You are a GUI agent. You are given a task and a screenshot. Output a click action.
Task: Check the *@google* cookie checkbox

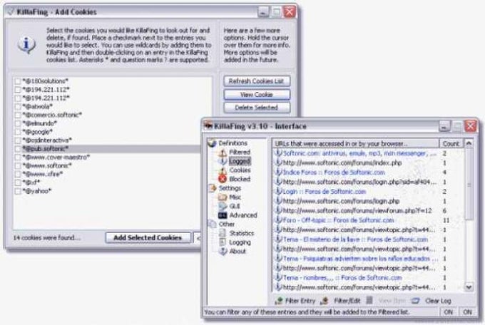coord(18,132)
